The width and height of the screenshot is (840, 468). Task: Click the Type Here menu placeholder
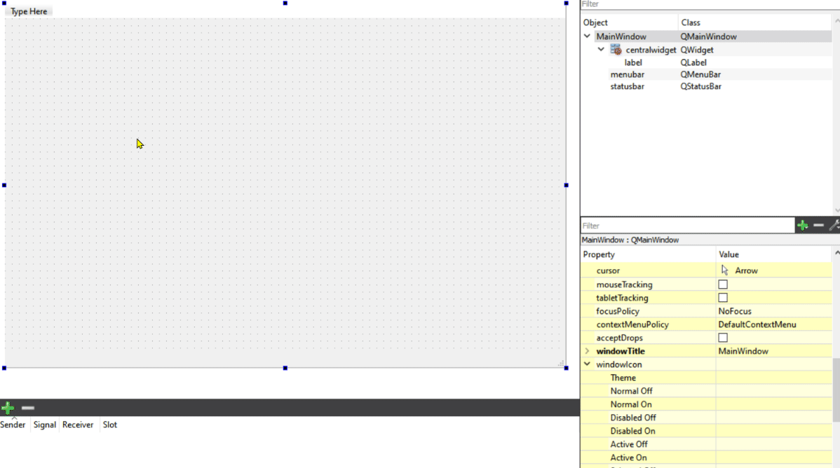pyautogui.click(x=28, y=11)
